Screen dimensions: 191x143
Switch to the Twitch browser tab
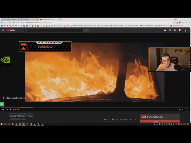click(x=29, y=19)
